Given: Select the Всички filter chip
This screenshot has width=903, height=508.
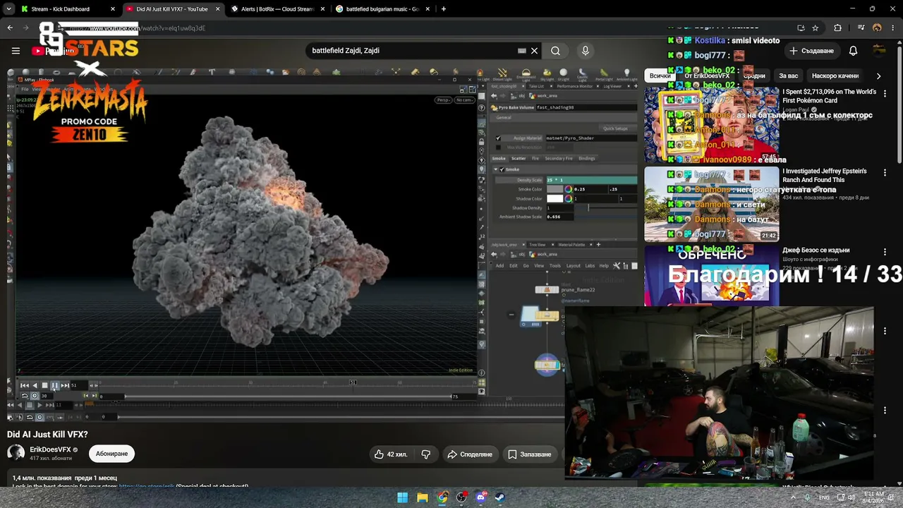Looking at the screenshot, I should (660, 75).
